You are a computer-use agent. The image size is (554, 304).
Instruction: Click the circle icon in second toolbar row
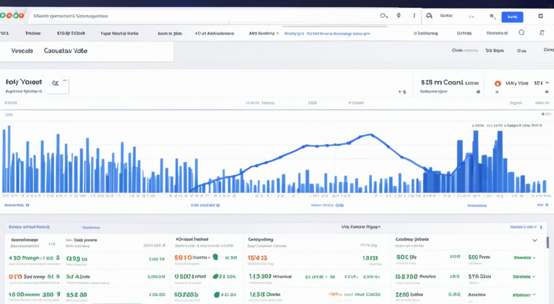click(x=522, y=32)
